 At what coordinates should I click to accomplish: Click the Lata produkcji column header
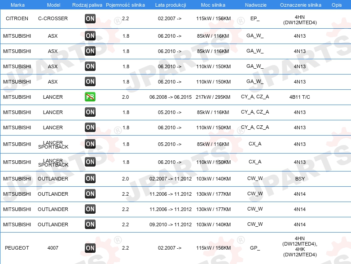(x=171, y=5)
